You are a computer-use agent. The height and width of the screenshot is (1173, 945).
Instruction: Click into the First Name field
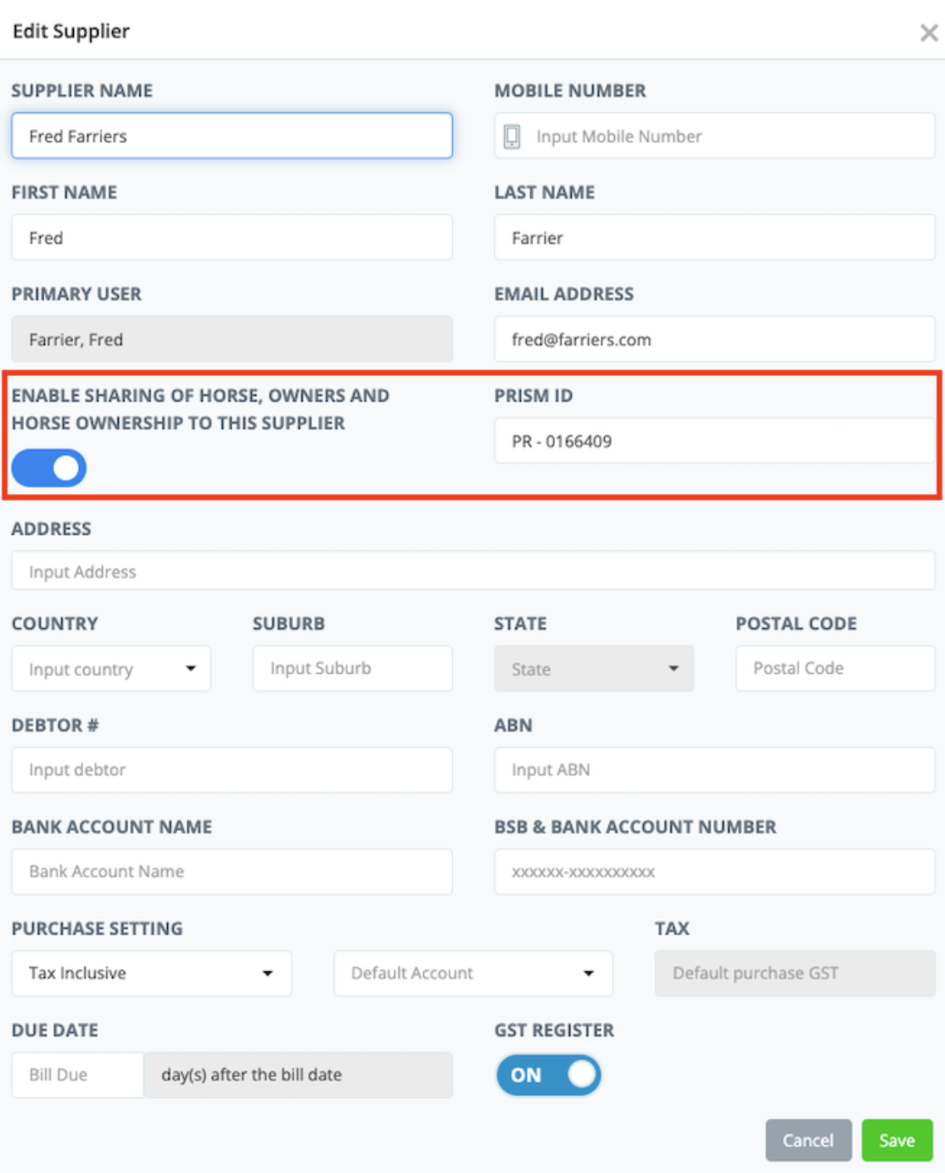coord(232,238)
